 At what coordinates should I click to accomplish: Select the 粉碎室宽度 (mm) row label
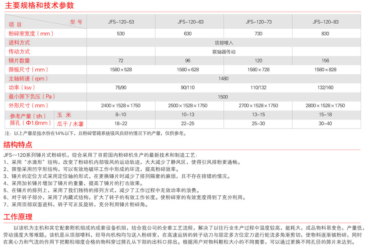coord(31,33)
